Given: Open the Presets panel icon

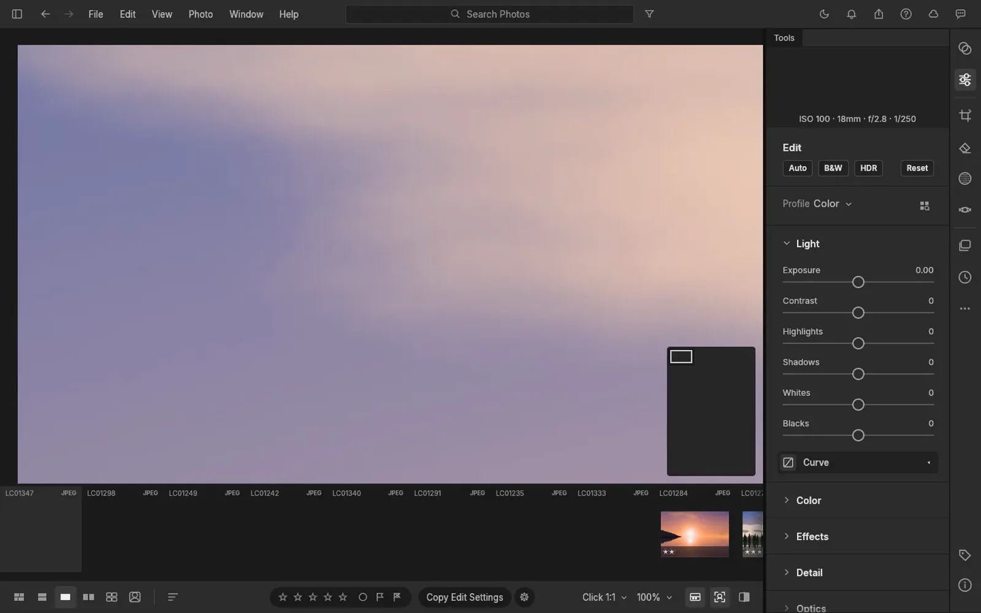Looking at the screenshot, I should coord(965,48).
